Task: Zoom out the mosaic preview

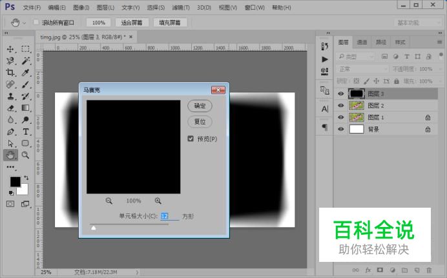Action: click(x=109, y=201)
